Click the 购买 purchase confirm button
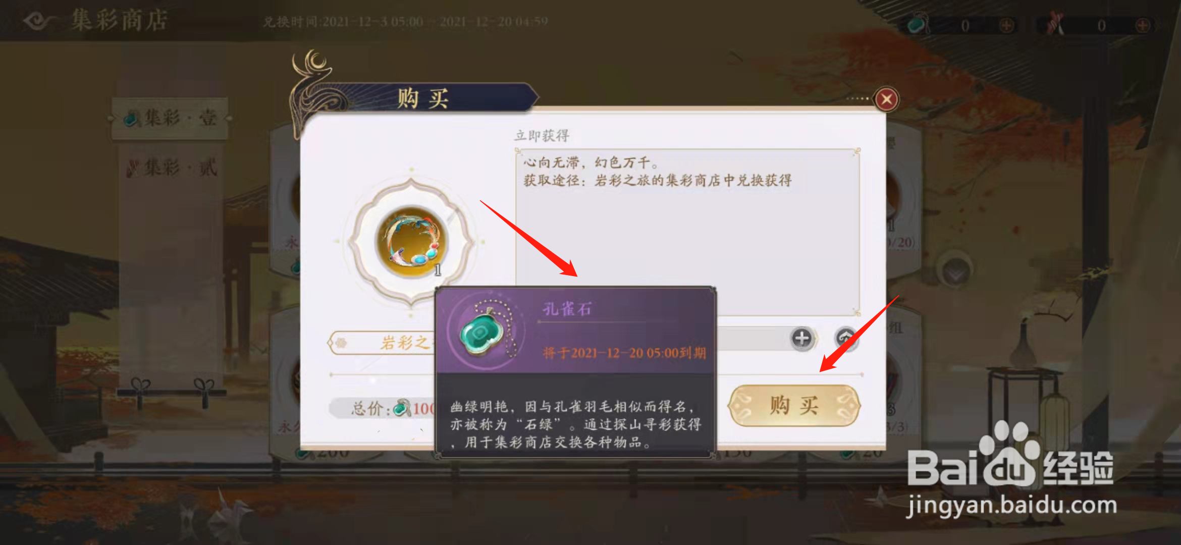Viewport: 1181px width, 545px height. coord(794,405)
